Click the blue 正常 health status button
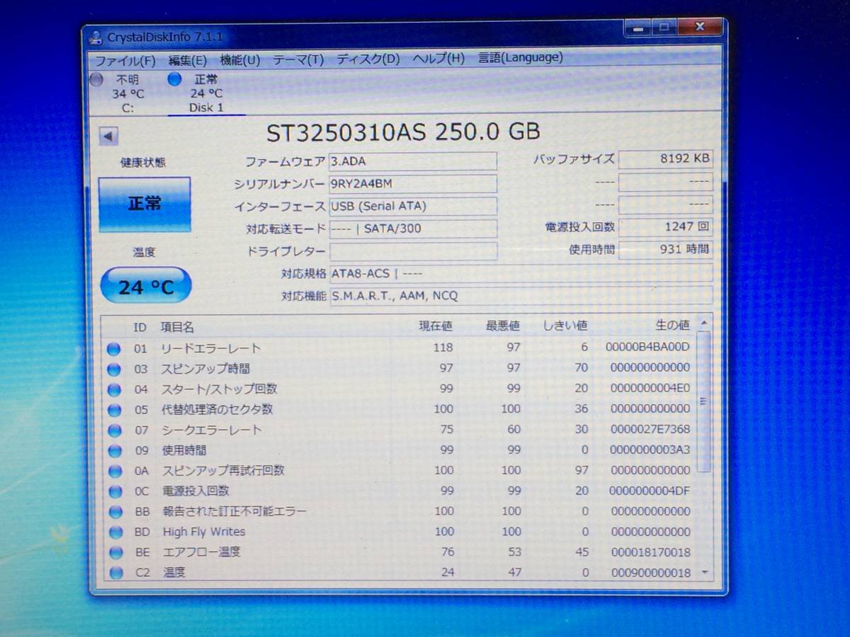The width and height of the screenshot is (850, 637). 144,204
